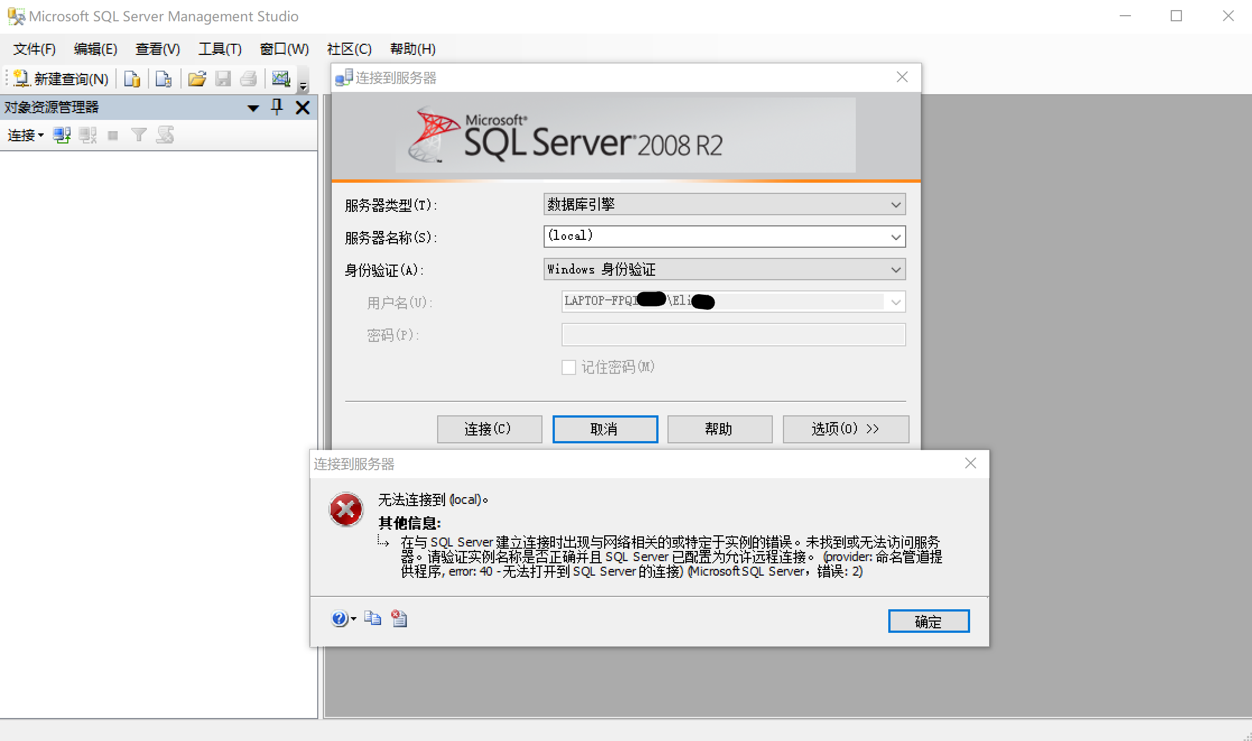Close the Connect to Server dialog
The image size is (1252, 741).
[902, 77]
